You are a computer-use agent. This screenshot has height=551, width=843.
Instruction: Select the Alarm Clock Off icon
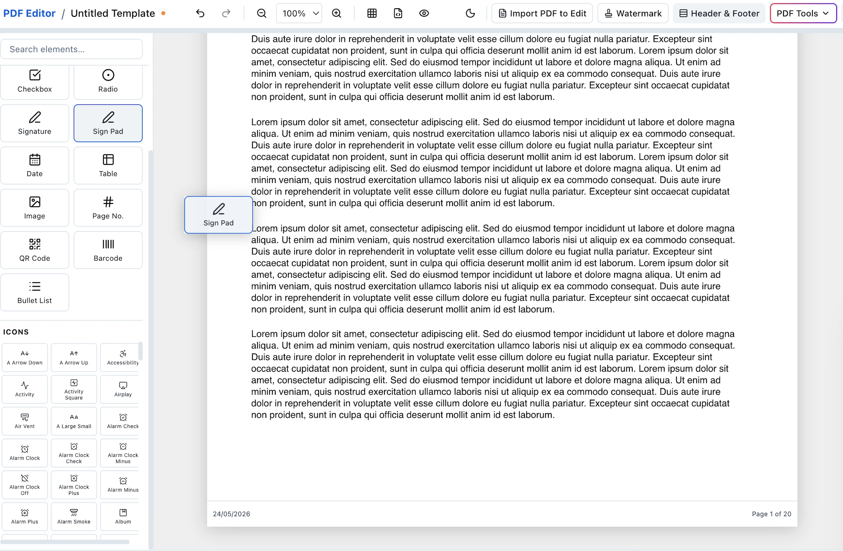coord(25,485)
